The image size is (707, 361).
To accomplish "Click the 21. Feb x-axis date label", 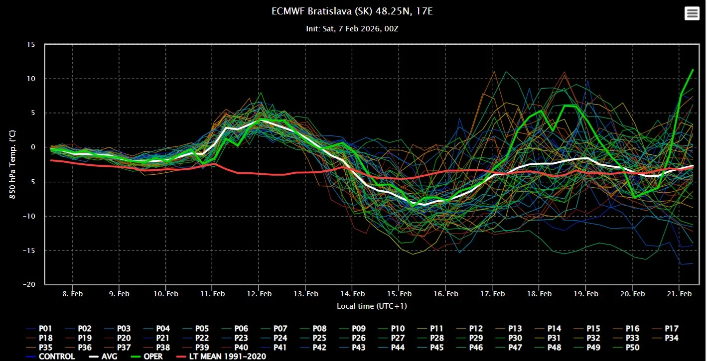I will (679, 294).
